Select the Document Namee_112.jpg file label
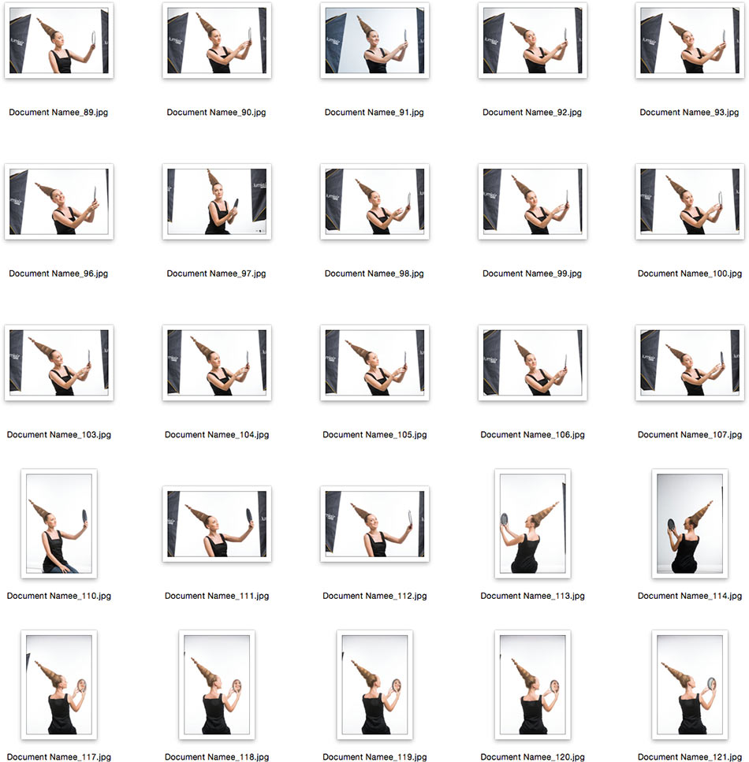The width and height of the screenshot is (749, 762). (x=374, y=596)
